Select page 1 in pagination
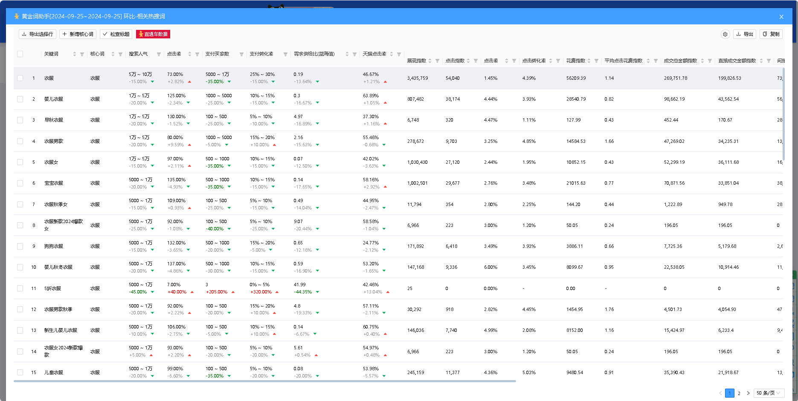Viewport: 798px width, 401px height. (730, 393)
